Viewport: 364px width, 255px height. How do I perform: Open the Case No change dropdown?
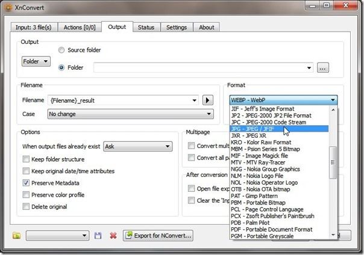point(130,114)
